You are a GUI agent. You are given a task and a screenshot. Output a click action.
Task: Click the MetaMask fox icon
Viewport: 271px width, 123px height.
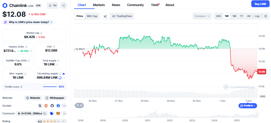58,113
